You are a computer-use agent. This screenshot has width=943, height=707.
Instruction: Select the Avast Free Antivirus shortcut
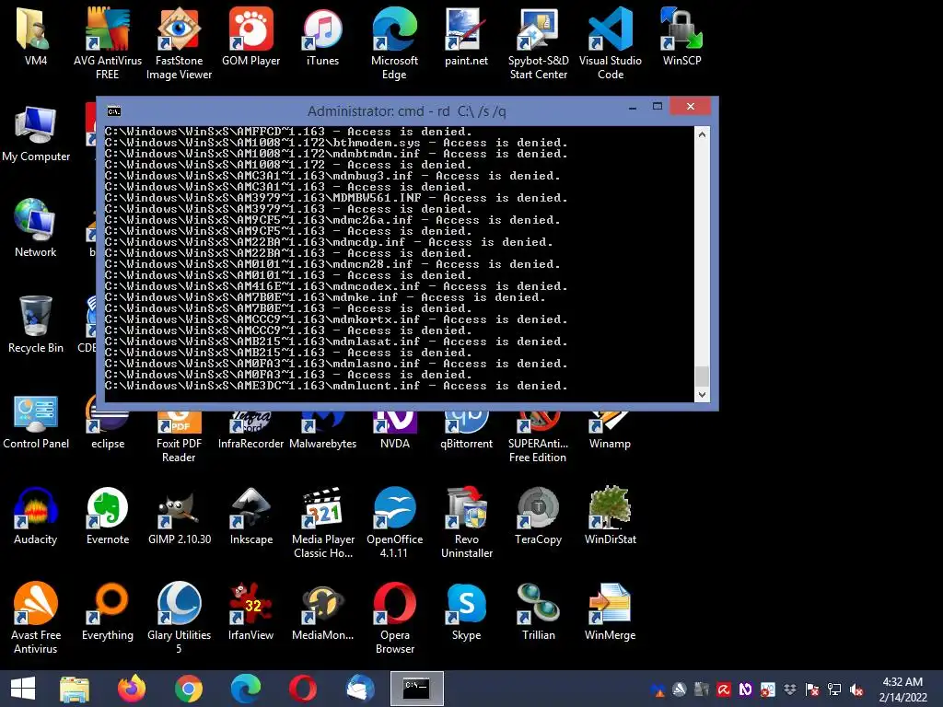pyautogui.click(x=36, y=618)
